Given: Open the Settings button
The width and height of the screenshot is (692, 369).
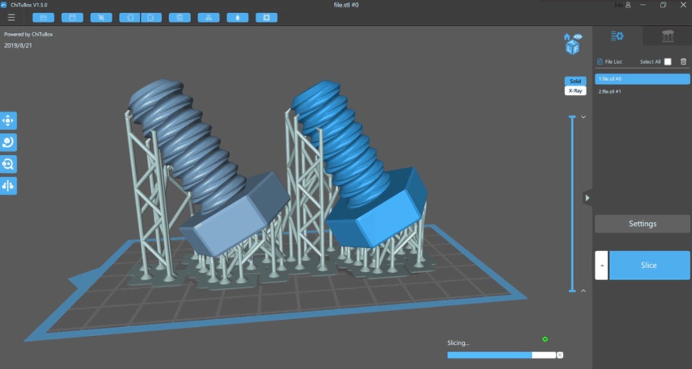Looking at the screenshot, I should tap(642, 224).
